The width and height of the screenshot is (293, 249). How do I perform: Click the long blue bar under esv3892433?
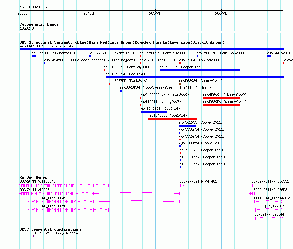click(x=152, y=49)
